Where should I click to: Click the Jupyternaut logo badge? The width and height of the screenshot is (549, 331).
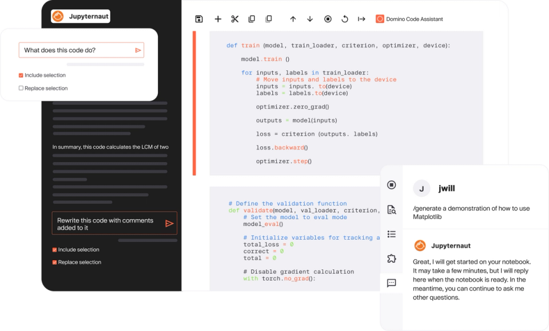click(x=81, y=17)
